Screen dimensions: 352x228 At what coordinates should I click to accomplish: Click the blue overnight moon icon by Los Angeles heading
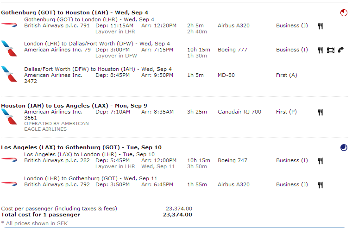[x=344, y=148]
